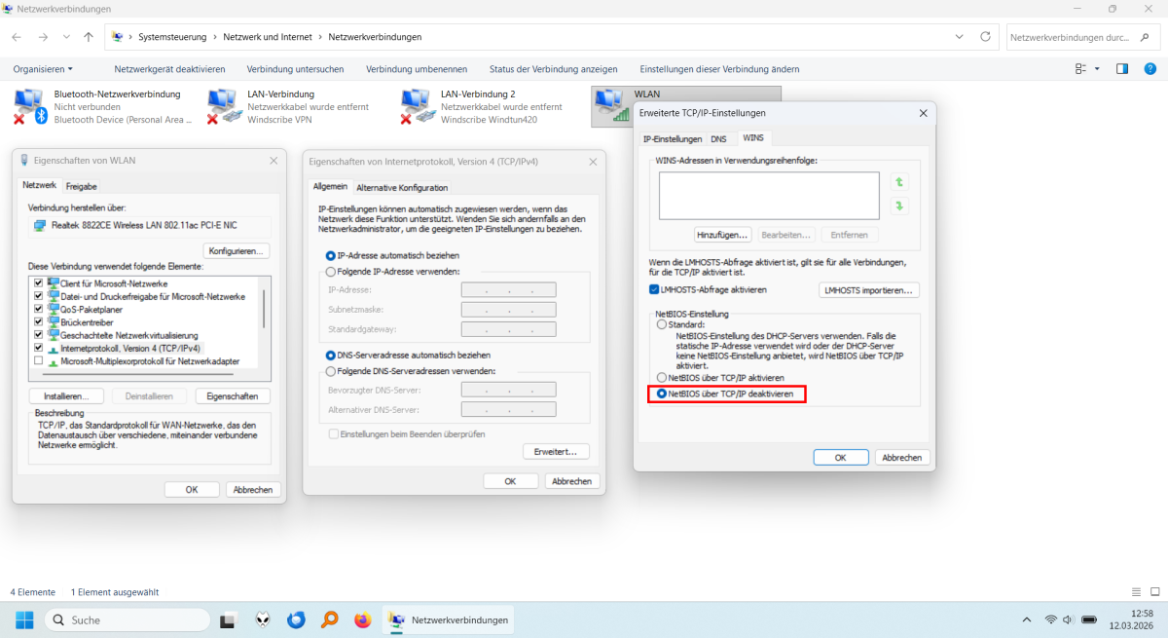Open the blue-orange browser taskbar icon
This screenshot has width=1168, height=638.
point(296,619)
